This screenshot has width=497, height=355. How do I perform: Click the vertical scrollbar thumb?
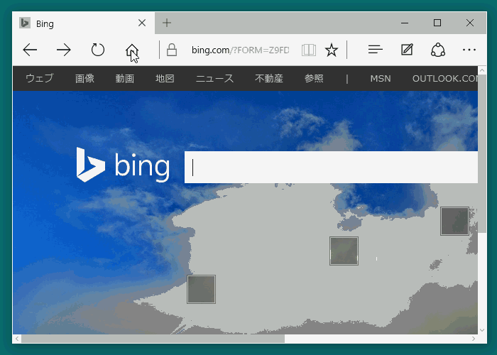[x=482, y=154]
